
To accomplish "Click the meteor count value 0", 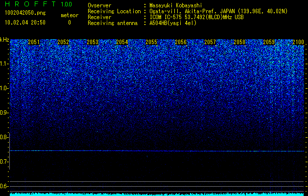I will [x=70, y=23].
